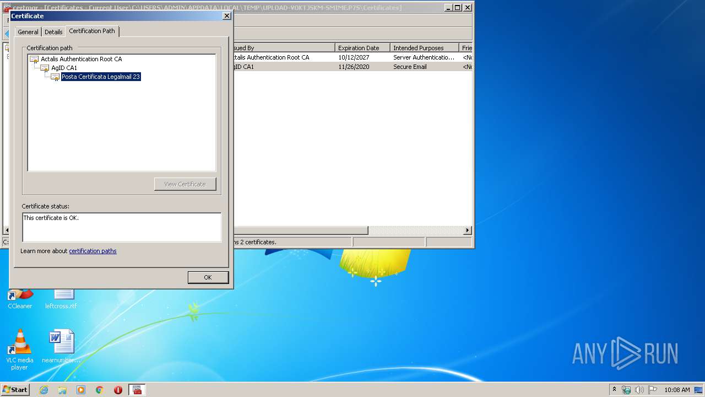Open Windows Media Player taskbar icon

[81, 390]
